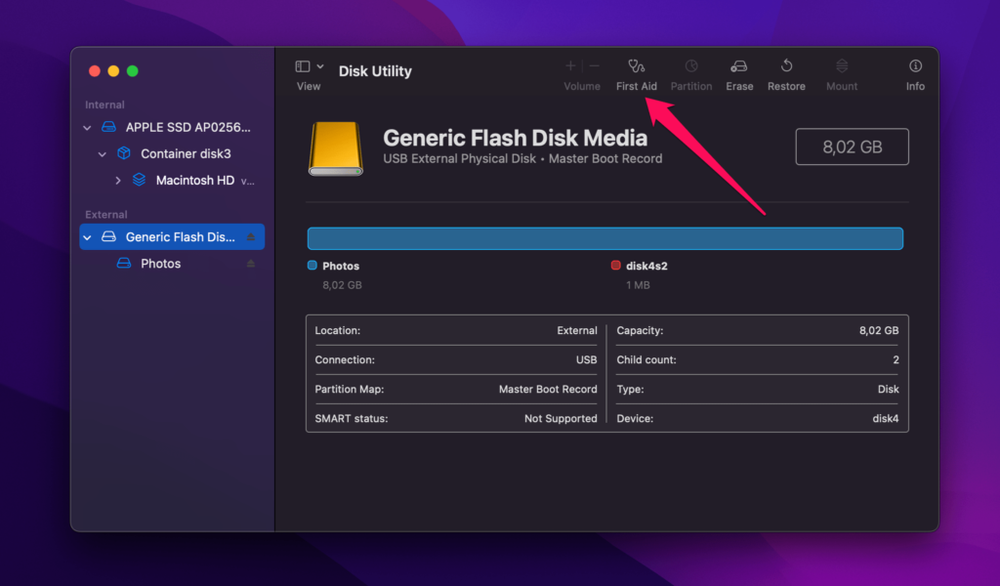1000x586 pixels.
Task: Click the yellow flash disk drive icon
Action: (x=336, y=148)
